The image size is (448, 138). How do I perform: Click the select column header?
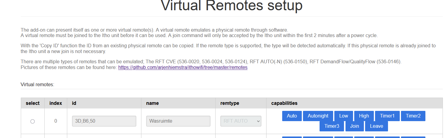click(x=33, y=103)
